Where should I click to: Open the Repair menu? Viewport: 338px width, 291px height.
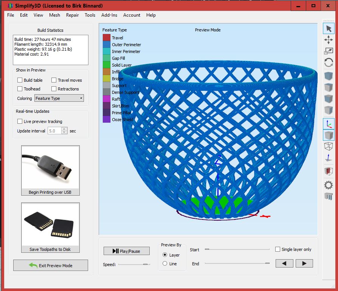73,15
